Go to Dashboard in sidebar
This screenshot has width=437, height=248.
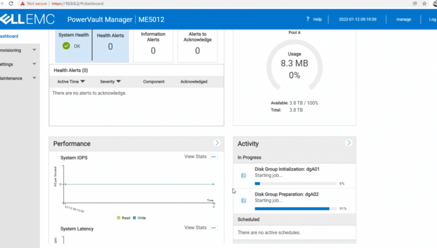click(9, 36)
